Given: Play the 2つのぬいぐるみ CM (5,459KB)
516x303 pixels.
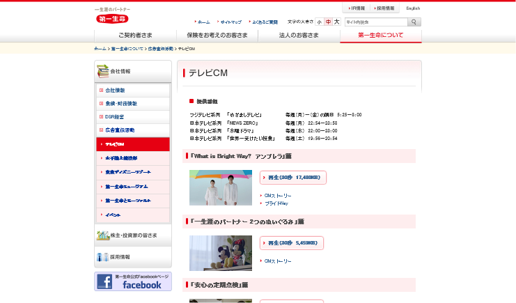Looking at the screenshot, I should [x=292, y=243].
